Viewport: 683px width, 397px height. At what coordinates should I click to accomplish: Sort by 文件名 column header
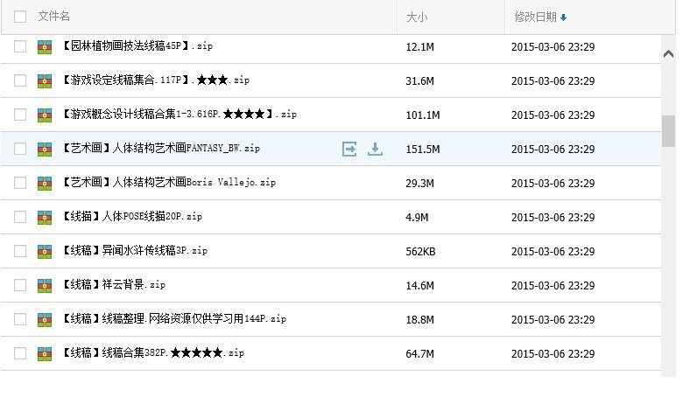point(53,17)
